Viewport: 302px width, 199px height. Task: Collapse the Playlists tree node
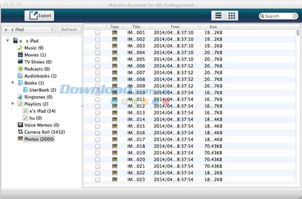[13, 104]
